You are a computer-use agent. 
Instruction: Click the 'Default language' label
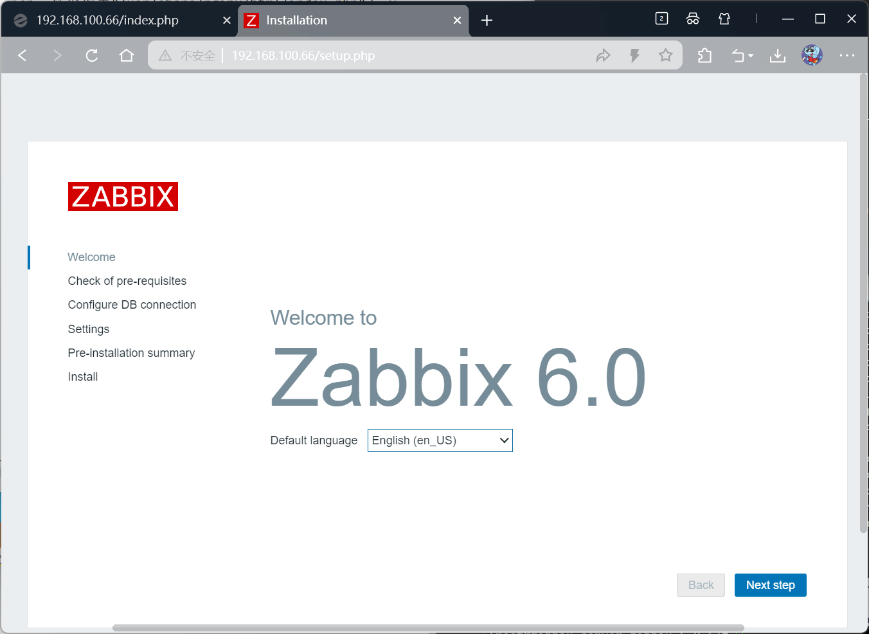point(314,440)
